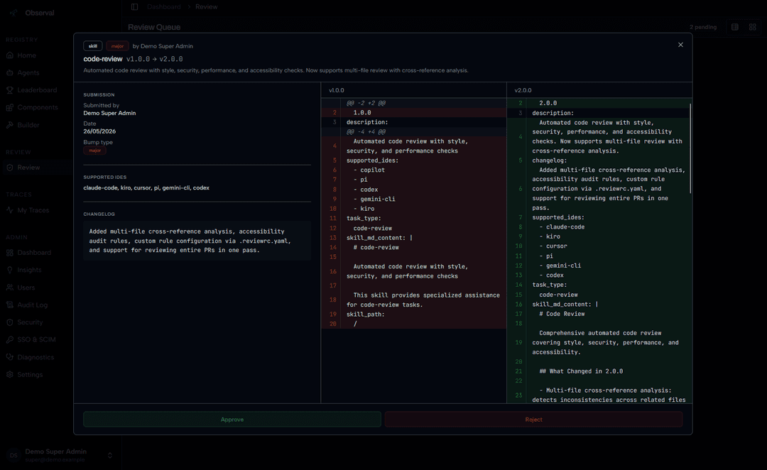Click the '2 pending' label
Viewport: 767px width, 470px height.
tap(703, 27)
